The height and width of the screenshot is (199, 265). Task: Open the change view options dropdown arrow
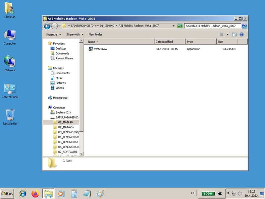pos(228,34)
